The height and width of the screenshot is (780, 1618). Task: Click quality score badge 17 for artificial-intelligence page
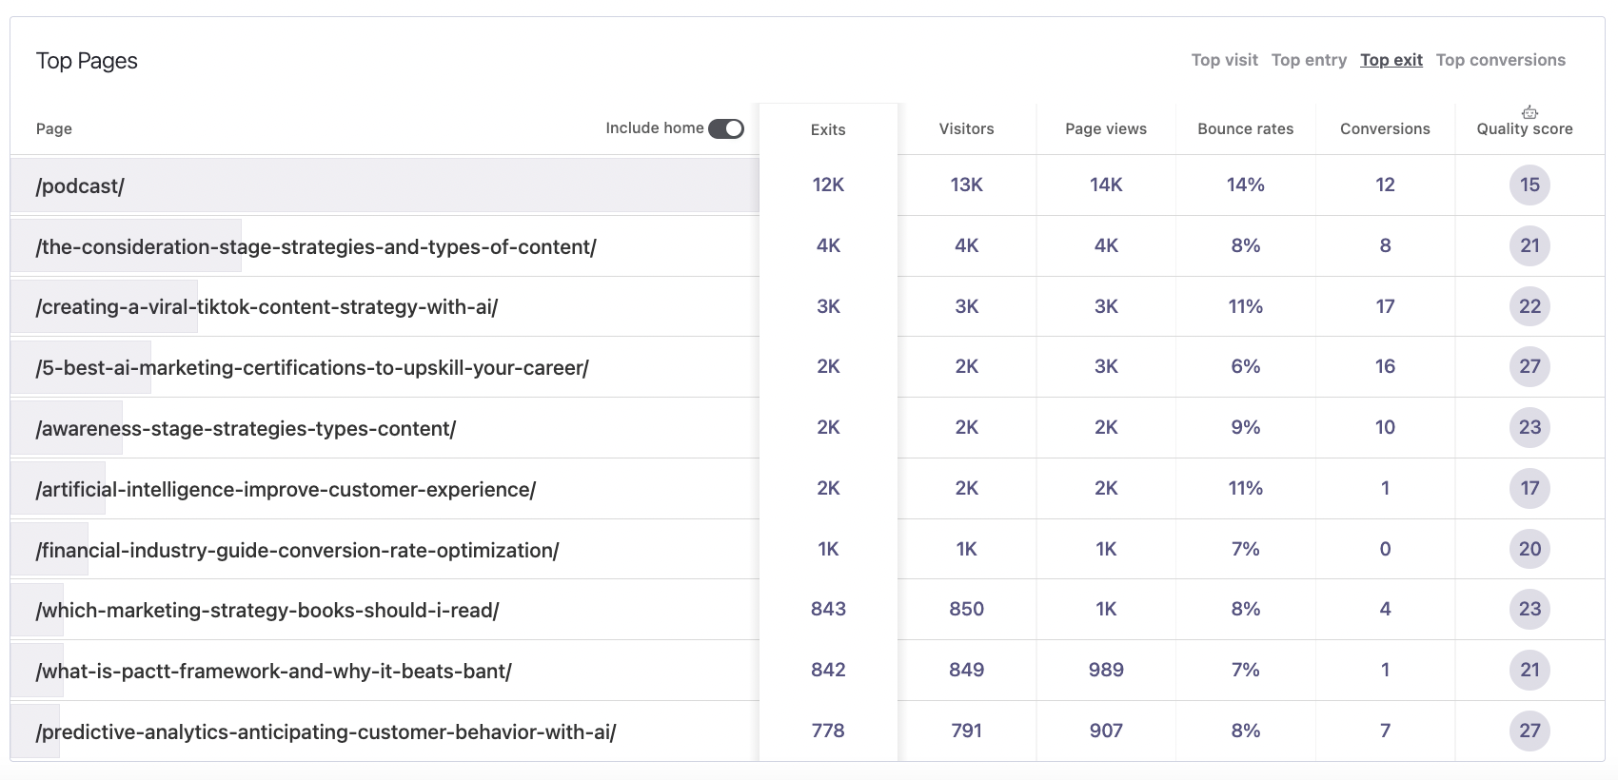[x=1529, y=488]
